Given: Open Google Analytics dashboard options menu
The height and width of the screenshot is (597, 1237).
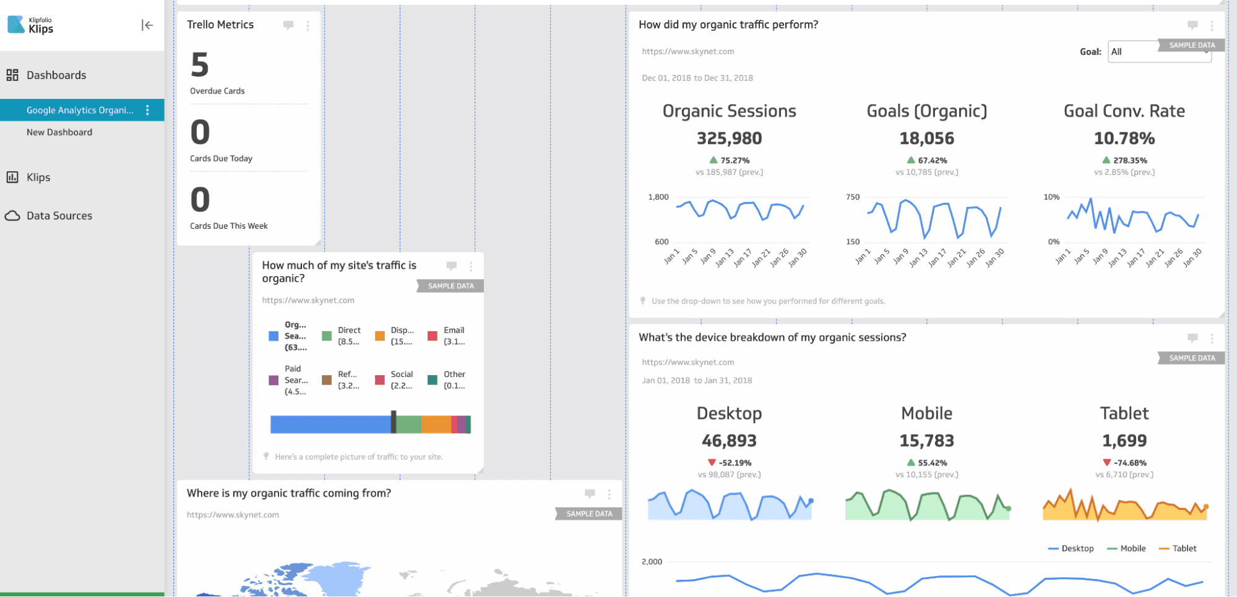Looking at the screenshot, I should (x=147, y=110).
